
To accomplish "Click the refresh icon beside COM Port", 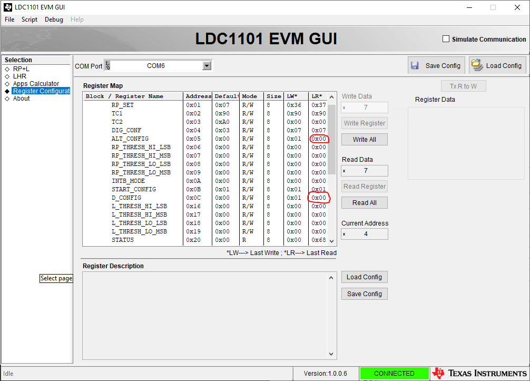I will (x=109, y=66).
